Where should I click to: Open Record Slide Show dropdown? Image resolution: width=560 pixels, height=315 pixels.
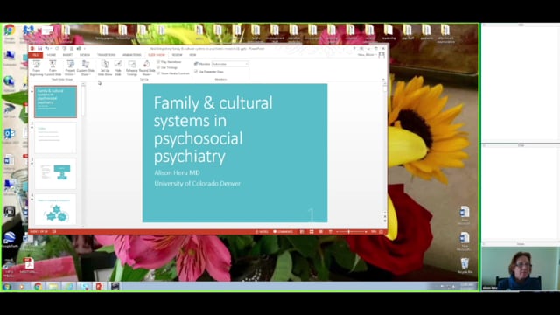click(x=147, y=68)
